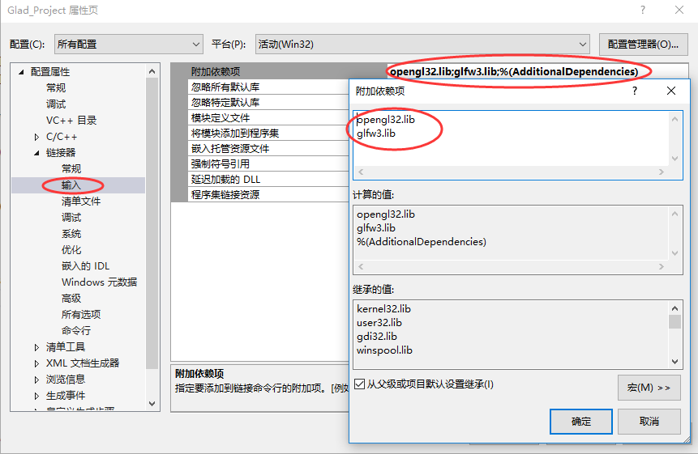
Task: Click winspool.lib in 继承的值 list
Action: click(384, 350)
